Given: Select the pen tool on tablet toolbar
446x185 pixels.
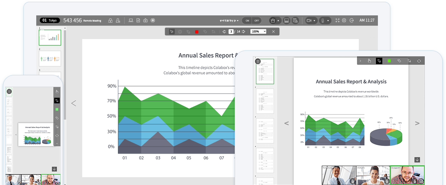Looking at the screenshot, I should click(x=379, y=61).
